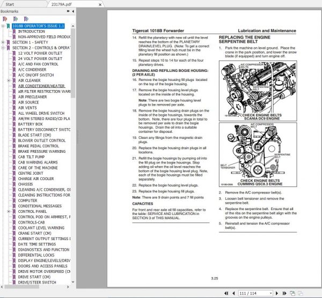Viewport: 322px width, 298px height.
Task: Expand all bookmarks panel arrows icon
Action: coord(68,11)
